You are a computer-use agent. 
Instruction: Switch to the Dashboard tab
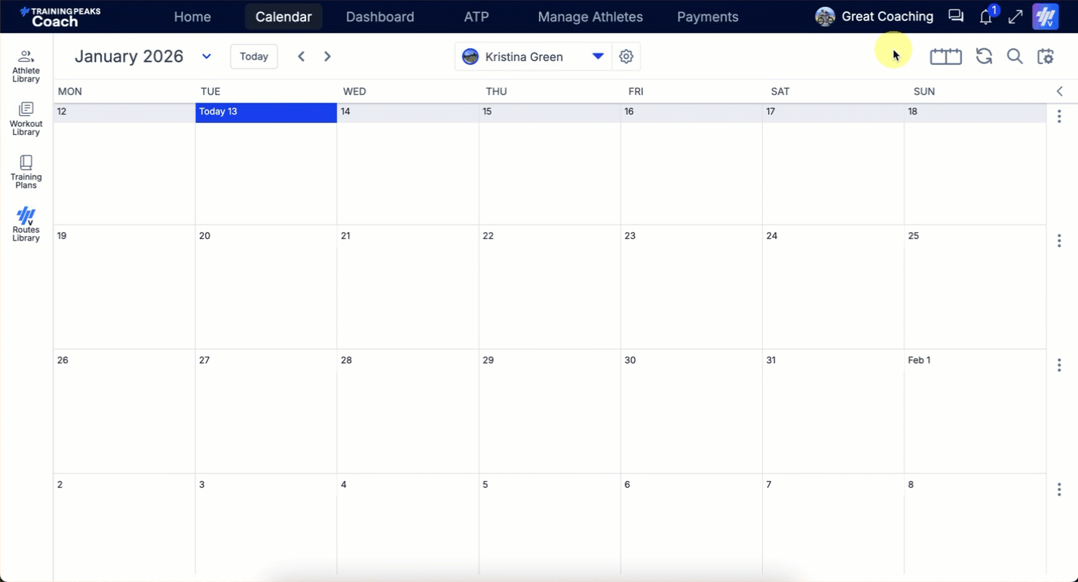coord(380,17)
